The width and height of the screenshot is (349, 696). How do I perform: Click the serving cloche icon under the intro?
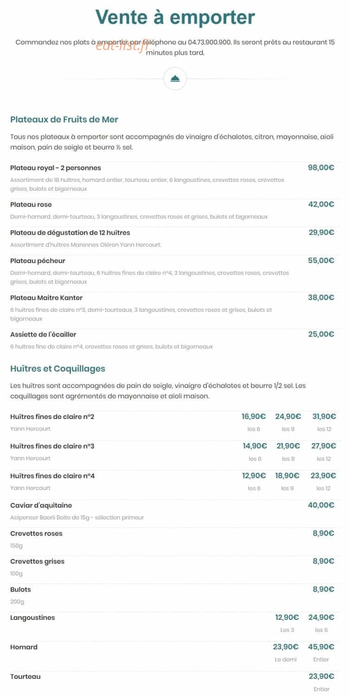[x=175, y=79]
